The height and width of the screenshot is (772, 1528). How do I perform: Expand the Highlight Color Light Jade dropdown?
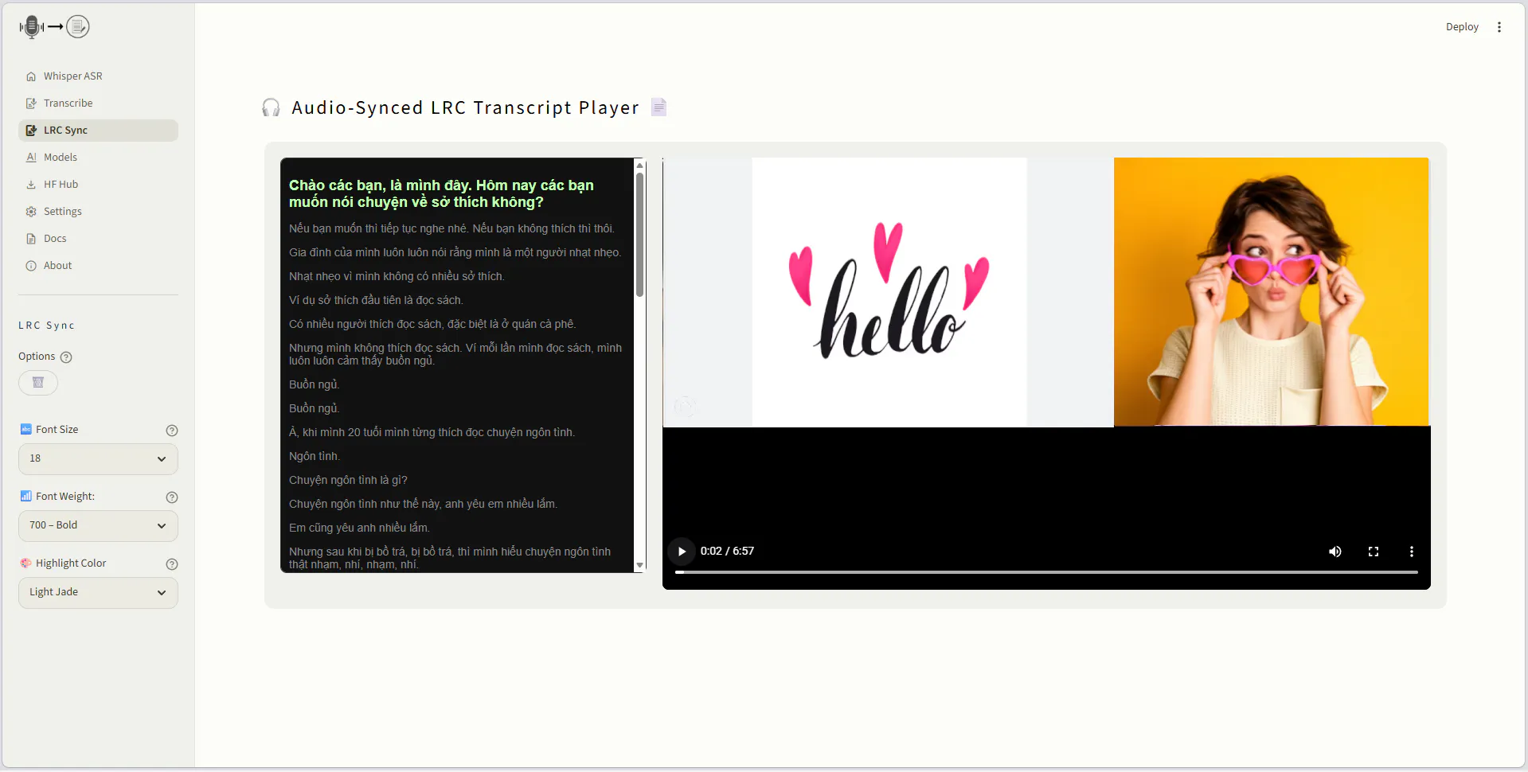98,593
